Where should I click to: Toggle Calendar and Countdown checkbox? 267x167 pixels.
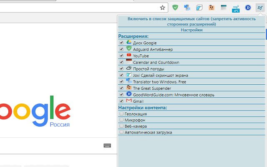tap(121, 62)
